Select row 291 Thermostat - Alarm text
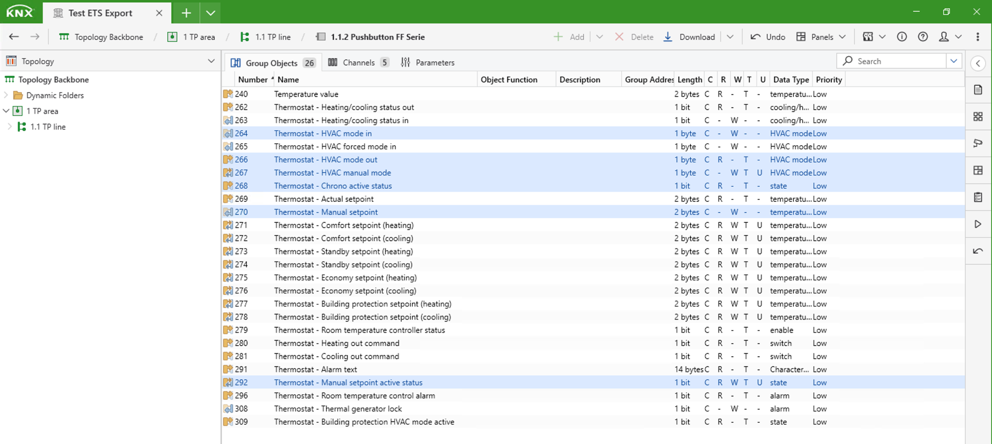Image resolution: width=992 pixels, height=444 pixels. click(x=593, y=369)
